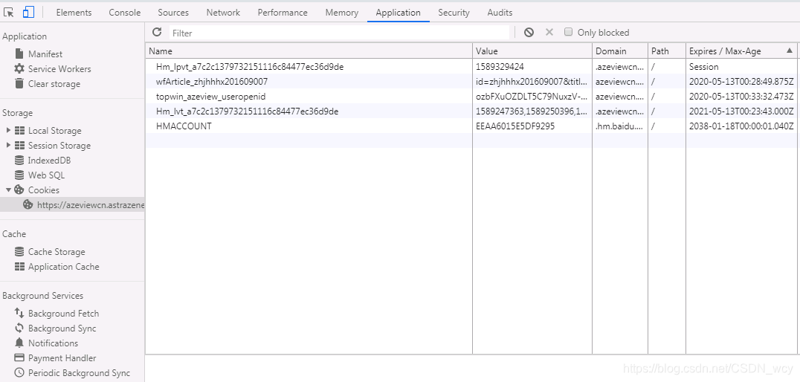Switch to the Elements tab
The width and height of the screenshot is (800, 382).
point(74,13)
